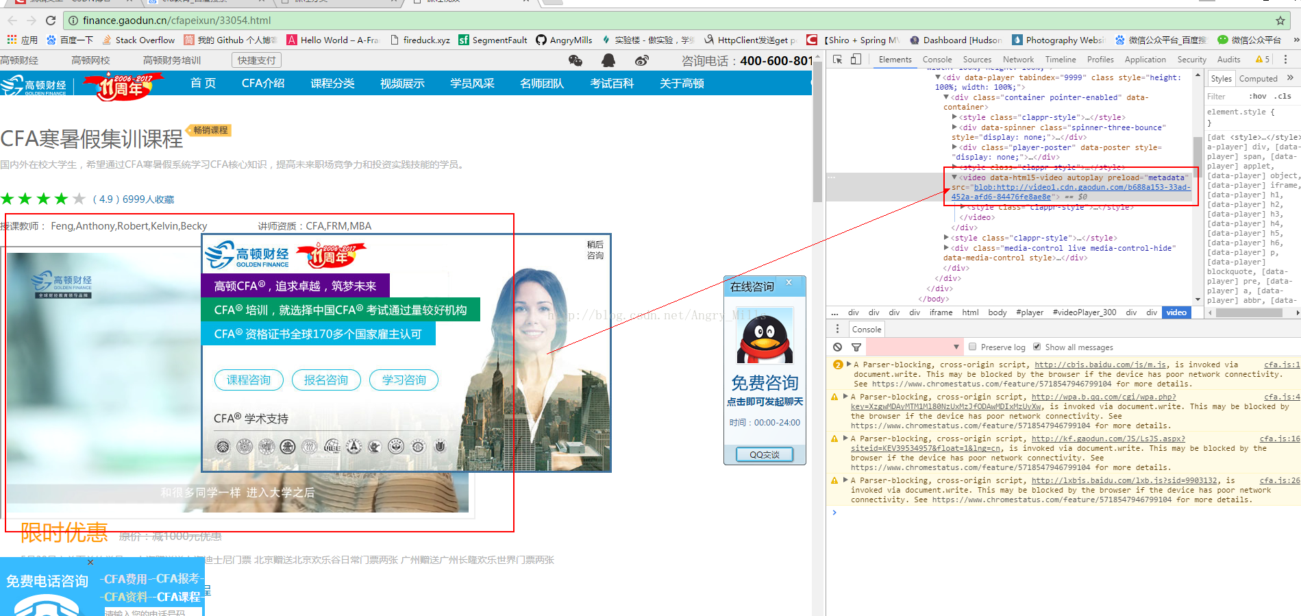Open the Security tab
The height and width of the screenshot is (616, 1301).
1191,60
